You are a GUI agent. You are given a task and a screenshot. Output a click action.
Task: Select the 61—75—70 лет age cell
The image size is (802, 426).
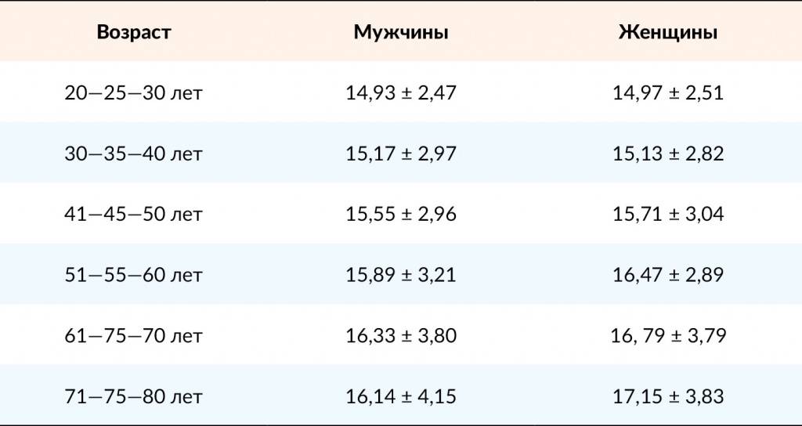(134, 336)
